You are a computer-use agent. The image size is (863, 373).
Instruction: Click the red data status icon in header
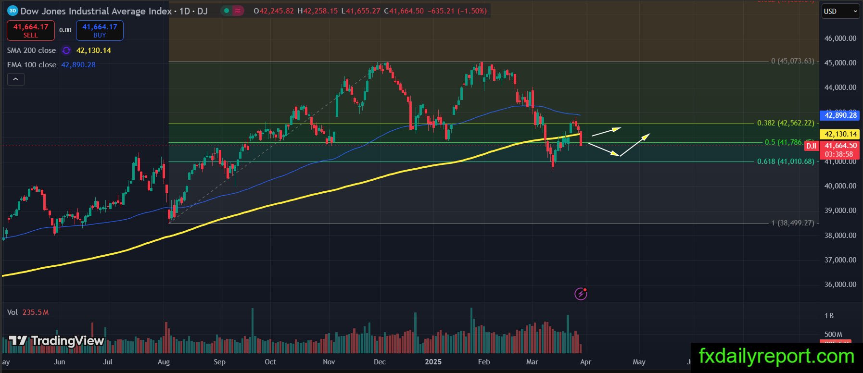238,11
